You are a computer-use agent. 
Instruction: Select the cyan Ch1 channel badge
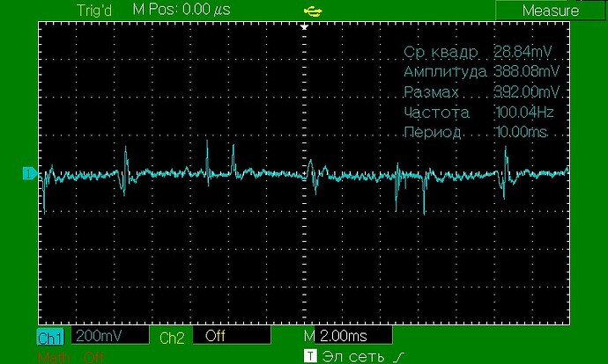pos(49,337)
